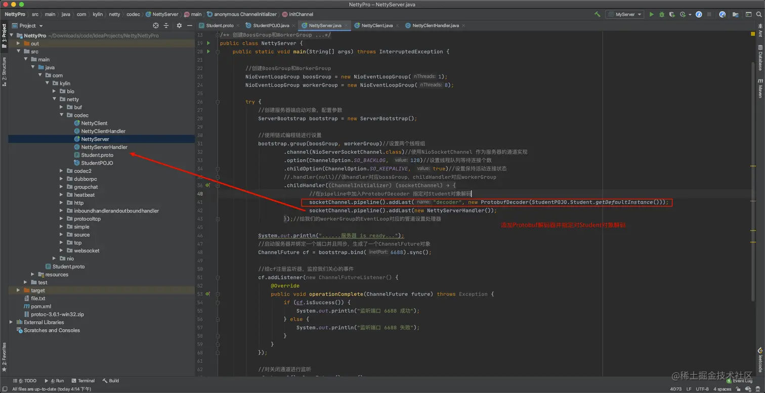Open the MyServer run configuration dropdown
The height and width of the screenshot is (393, 765).
(x=625, y=14)
